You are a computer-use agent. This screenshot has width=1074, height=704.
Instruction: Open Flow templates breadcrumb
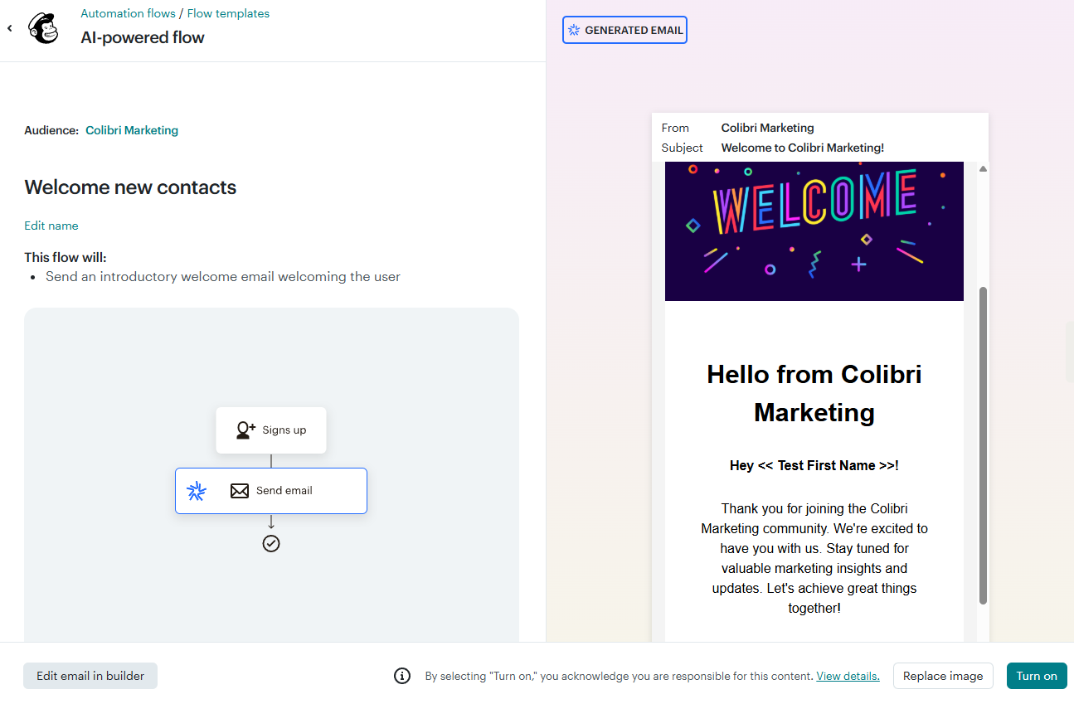pos(228,12)
